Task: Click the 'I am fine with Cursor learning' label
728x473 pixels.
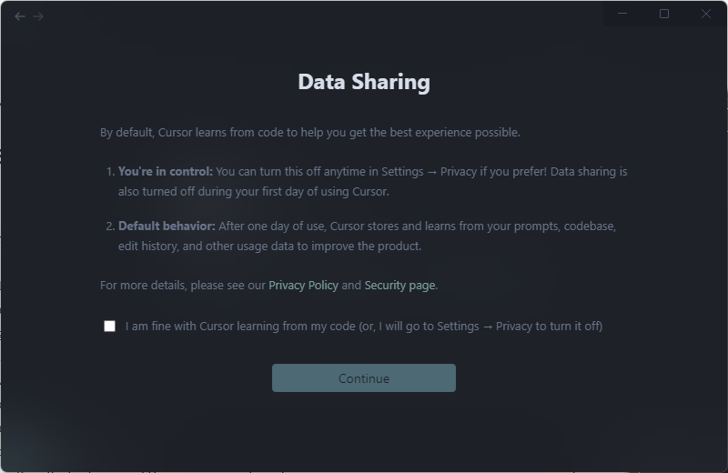Action: pos(363,327)
